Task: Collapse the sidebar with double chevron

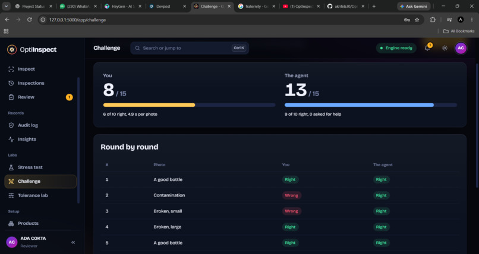Action: [x=73, y=242]
